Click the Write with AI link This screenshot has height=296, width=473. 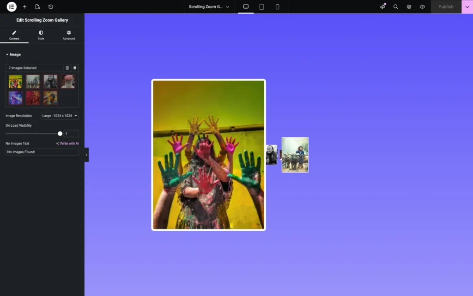(x=67, y=143)
